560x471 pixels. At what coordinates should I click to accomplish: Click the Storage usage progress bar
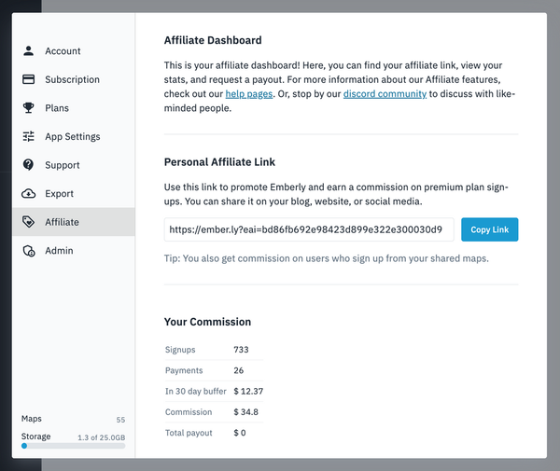tap(73, 446)
